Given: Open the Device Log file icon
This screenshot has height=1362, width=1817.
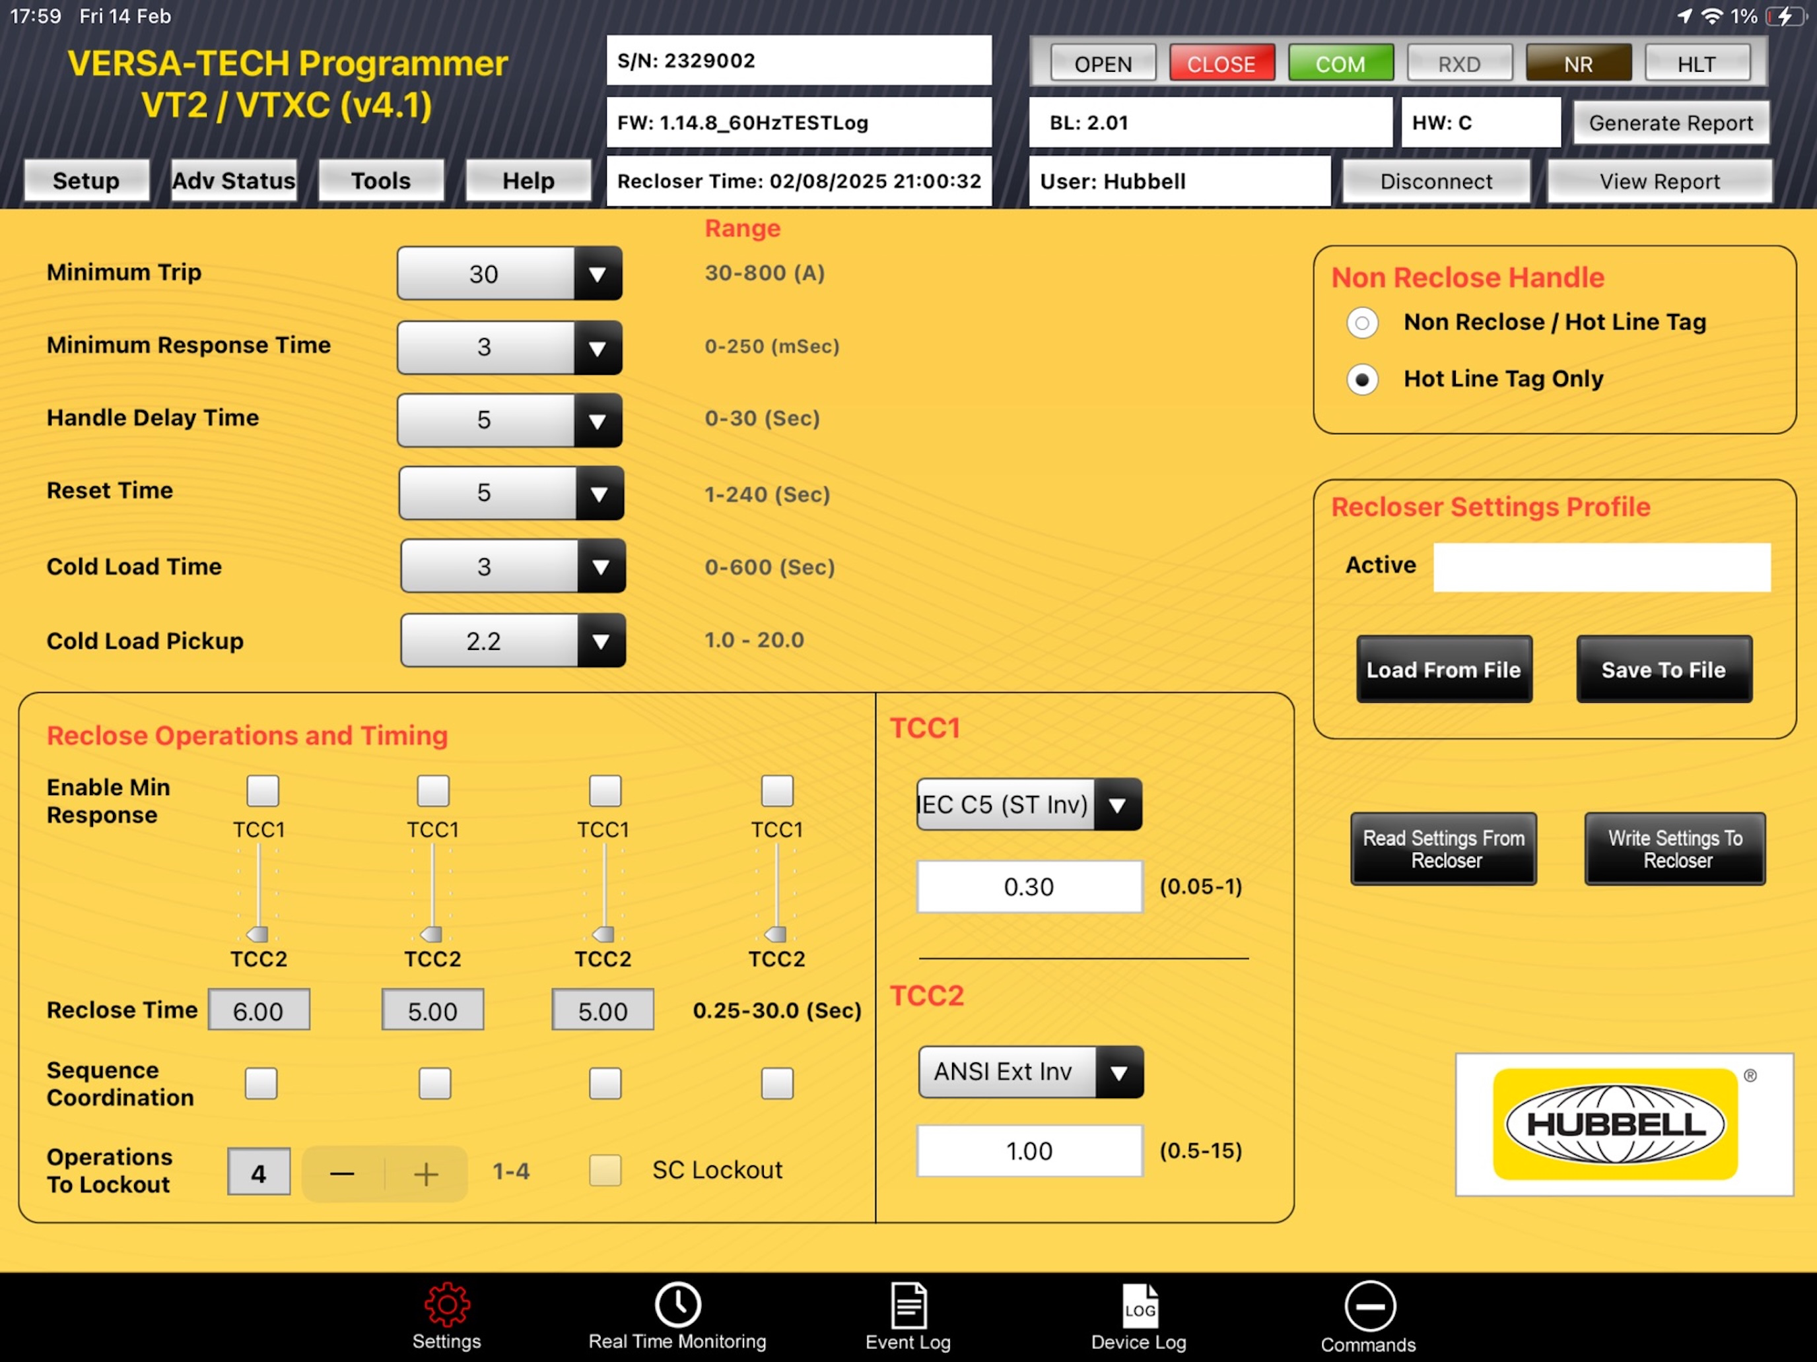Looking at the screenshot, I should pos(1140,1305).
